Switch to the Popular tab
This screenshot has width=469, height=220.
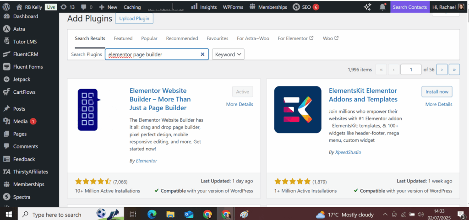(149, 38)
